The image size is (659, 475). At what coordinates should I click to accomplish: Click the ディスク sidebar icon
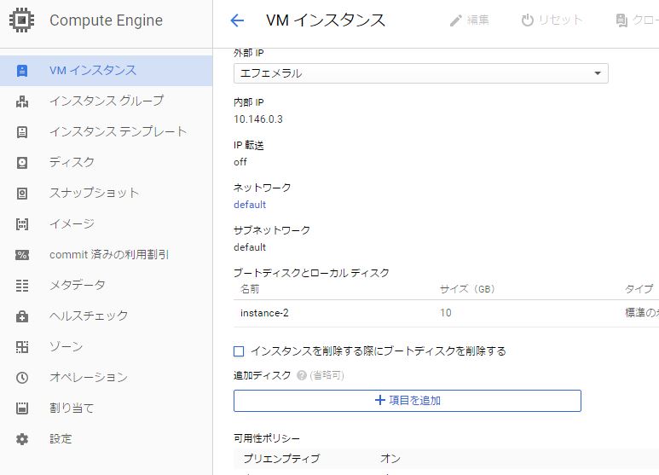pyautogui.click(x=22, y=163)
